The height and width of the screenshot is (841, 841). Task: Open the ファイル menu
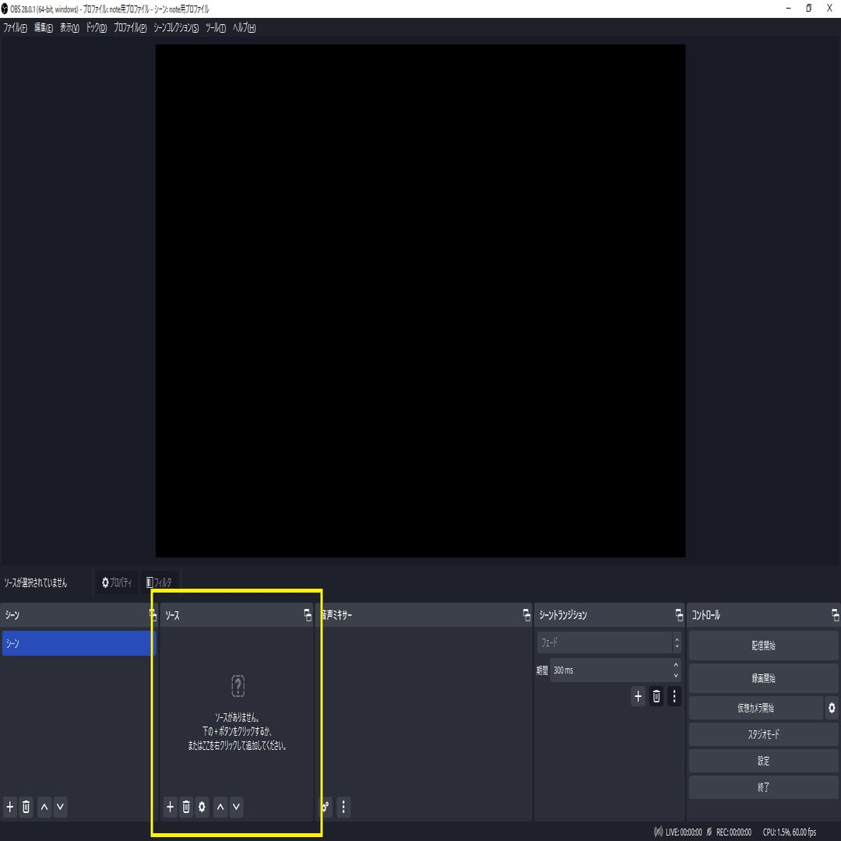coord(14,27)
